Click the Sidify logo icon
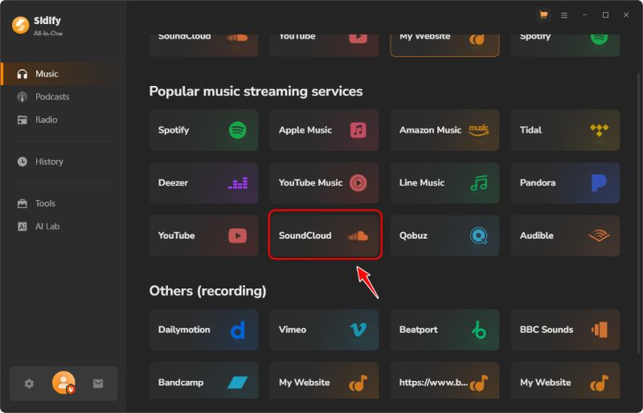The image size is (643, 413). [x=21, y=25]
